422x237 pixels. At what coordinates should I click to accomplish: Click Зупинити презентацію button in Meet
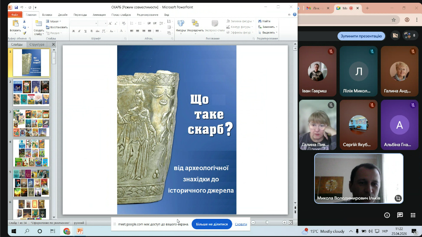[x=361, y=36]
